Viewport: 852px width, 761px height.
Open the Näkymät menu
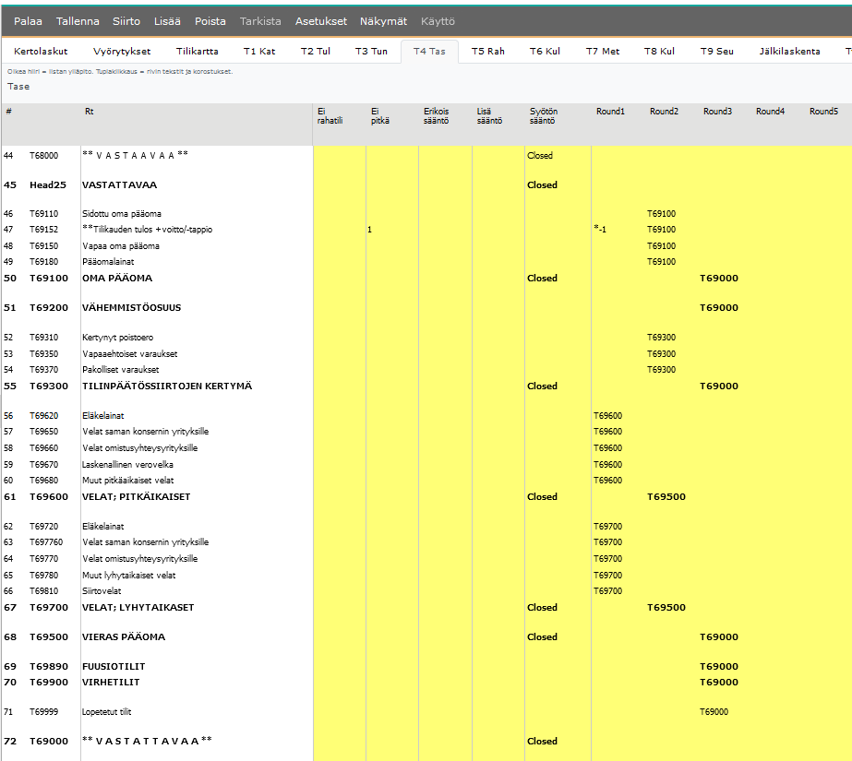[383, 21]
